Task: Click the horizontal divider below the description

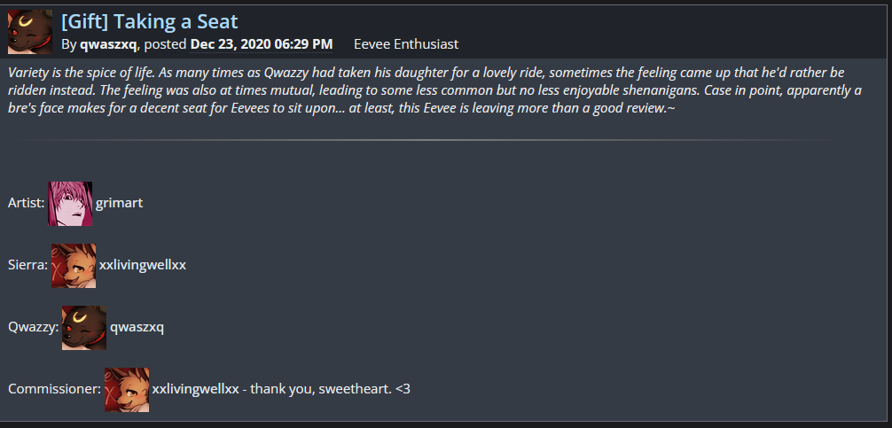Action: point(426,140)
